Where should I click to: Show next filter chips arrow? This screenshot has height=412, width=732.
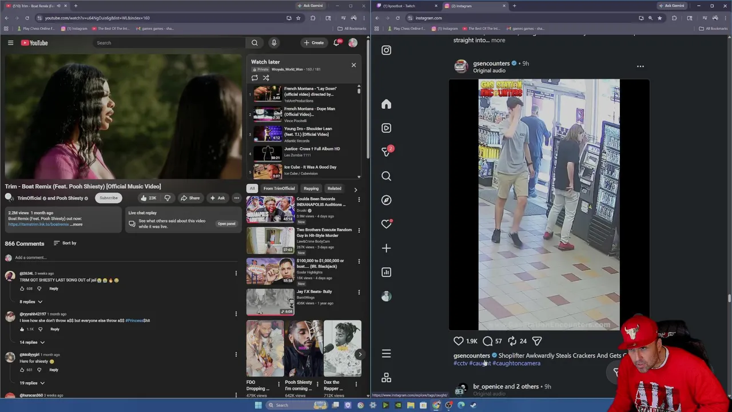(355, 189)
